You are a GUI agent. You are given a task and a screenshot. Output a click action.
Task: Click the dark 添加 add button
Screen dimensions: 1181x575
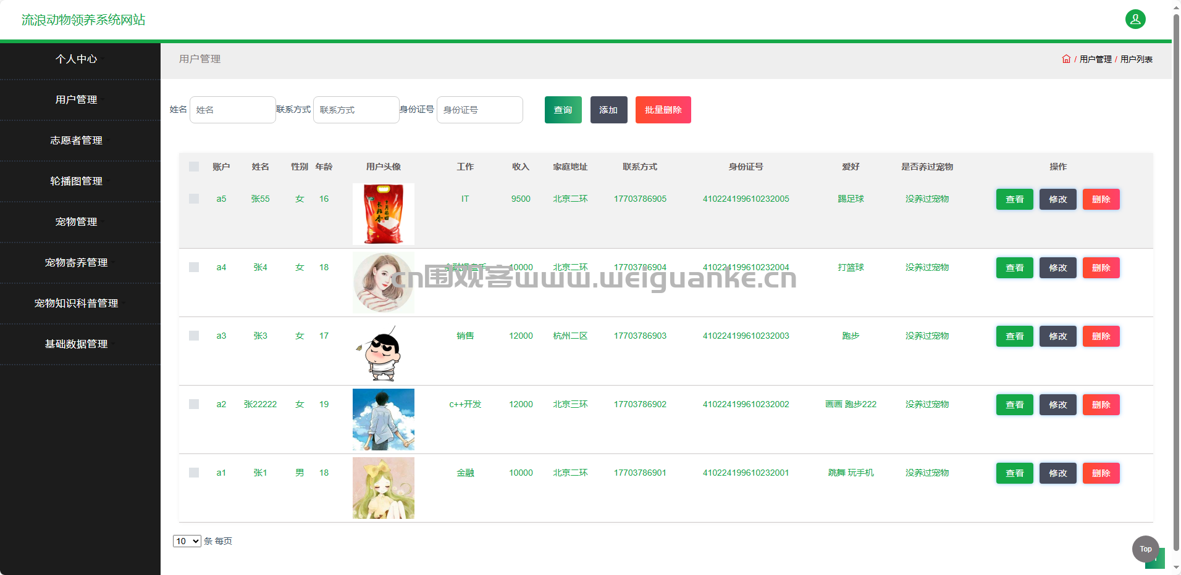pyautogui.click(x=609, y=110)
